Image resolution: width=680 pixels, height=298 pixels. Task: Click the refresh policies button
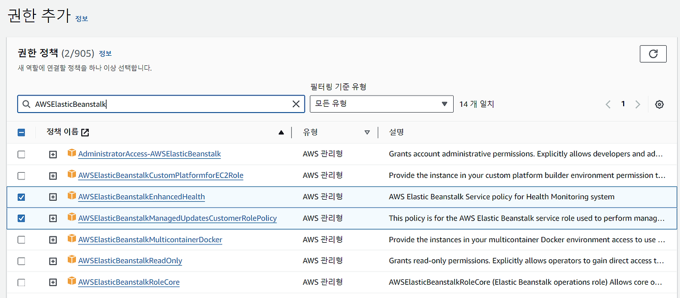pyautogui.click(x=653, y=54)
